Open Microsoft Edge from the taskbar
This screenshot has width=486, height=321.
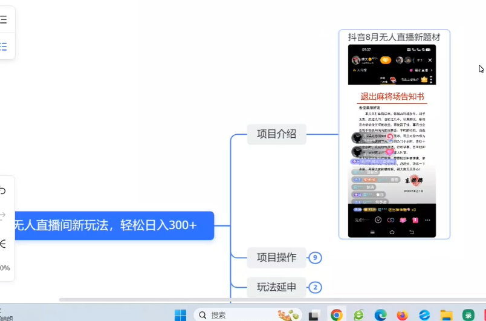(x=380, y=315)
